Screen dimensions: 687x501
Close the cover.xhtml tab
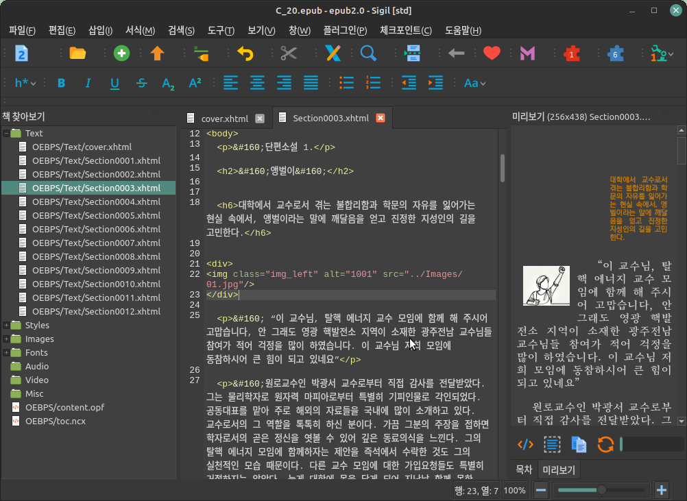pyautogui.click(x=260, y=119)
